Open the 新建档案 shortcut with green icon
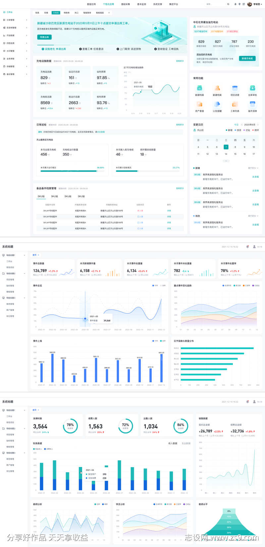Screen dimensions: 265x547 click(199, 88)
